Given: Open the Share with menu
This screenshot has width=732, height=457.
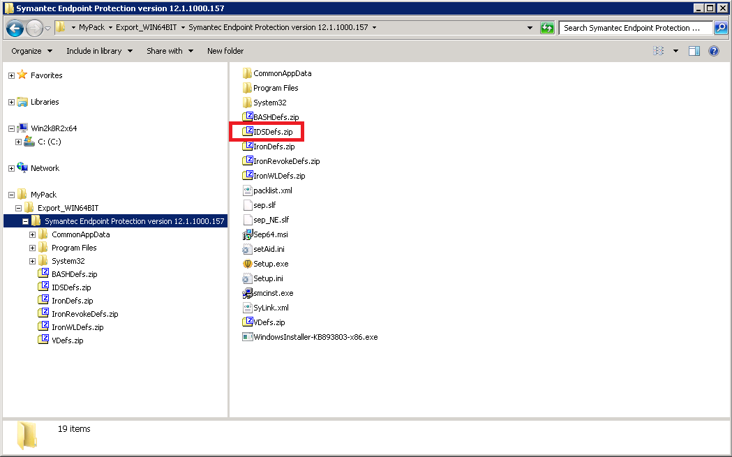Looking at the screenshot, I should point(170,51).
